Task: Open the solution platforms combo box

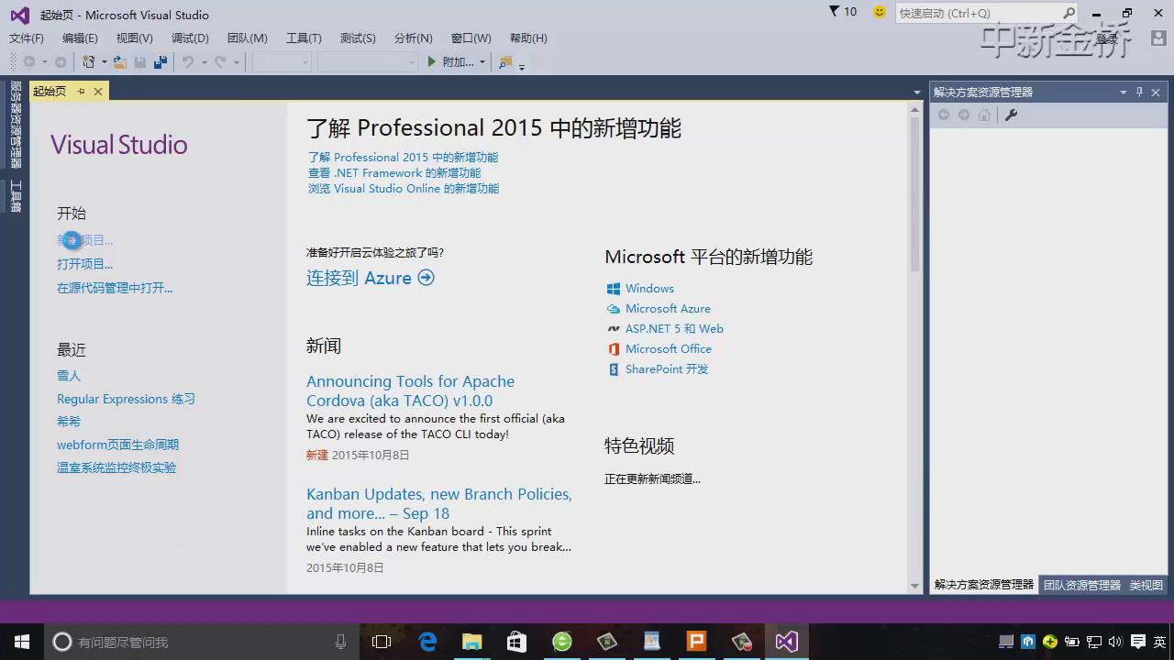Action: [368, 61]
